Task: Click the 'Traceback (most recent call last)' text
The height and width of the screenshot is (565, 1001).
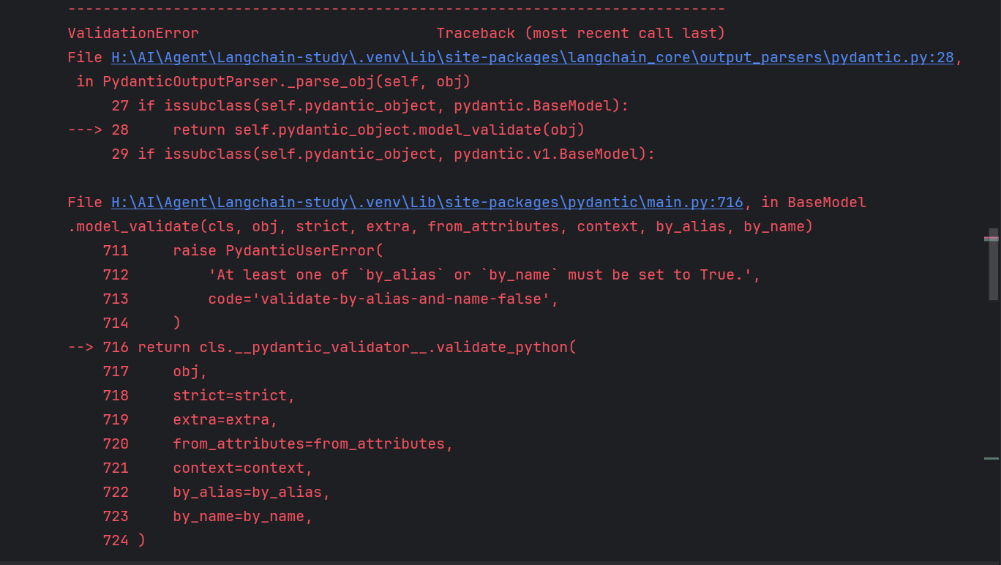Action: (581, 33)
